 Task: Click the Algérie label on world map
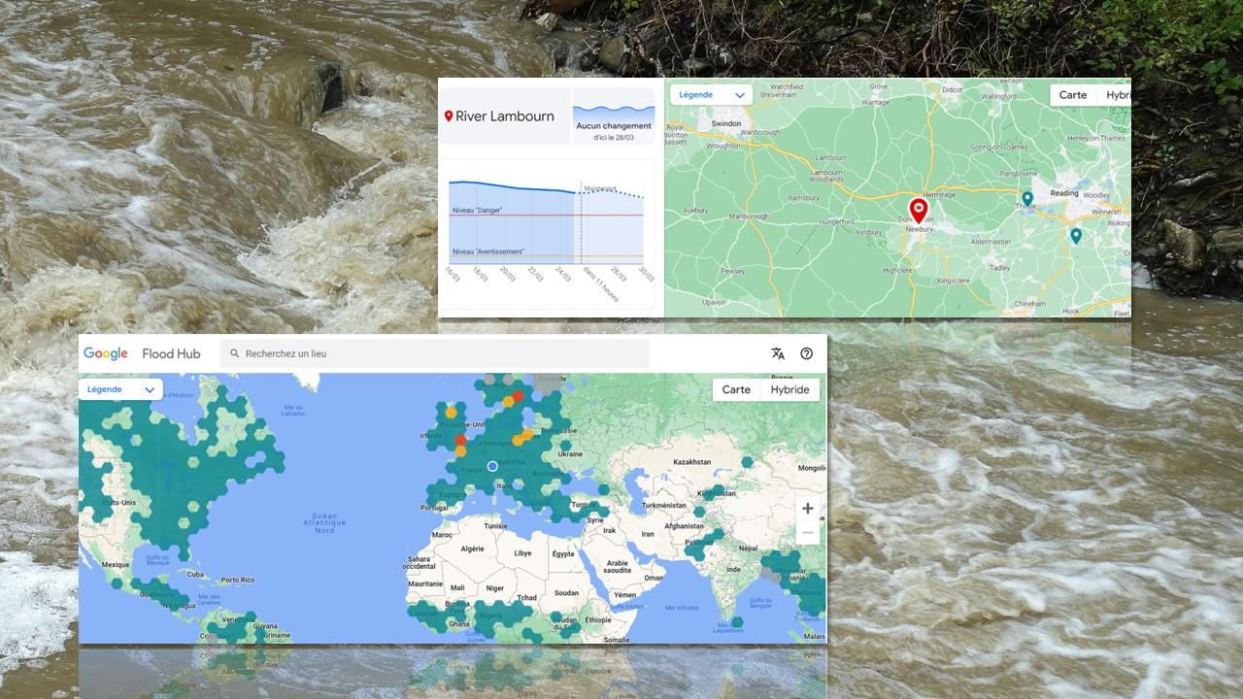point(471,549)
